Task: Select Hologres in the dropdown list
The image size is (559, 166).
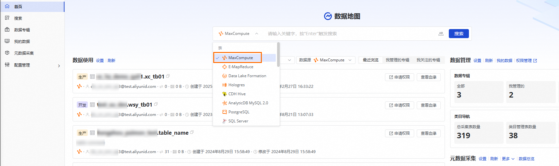Action: pyautogui.click(x=244, y=85)
